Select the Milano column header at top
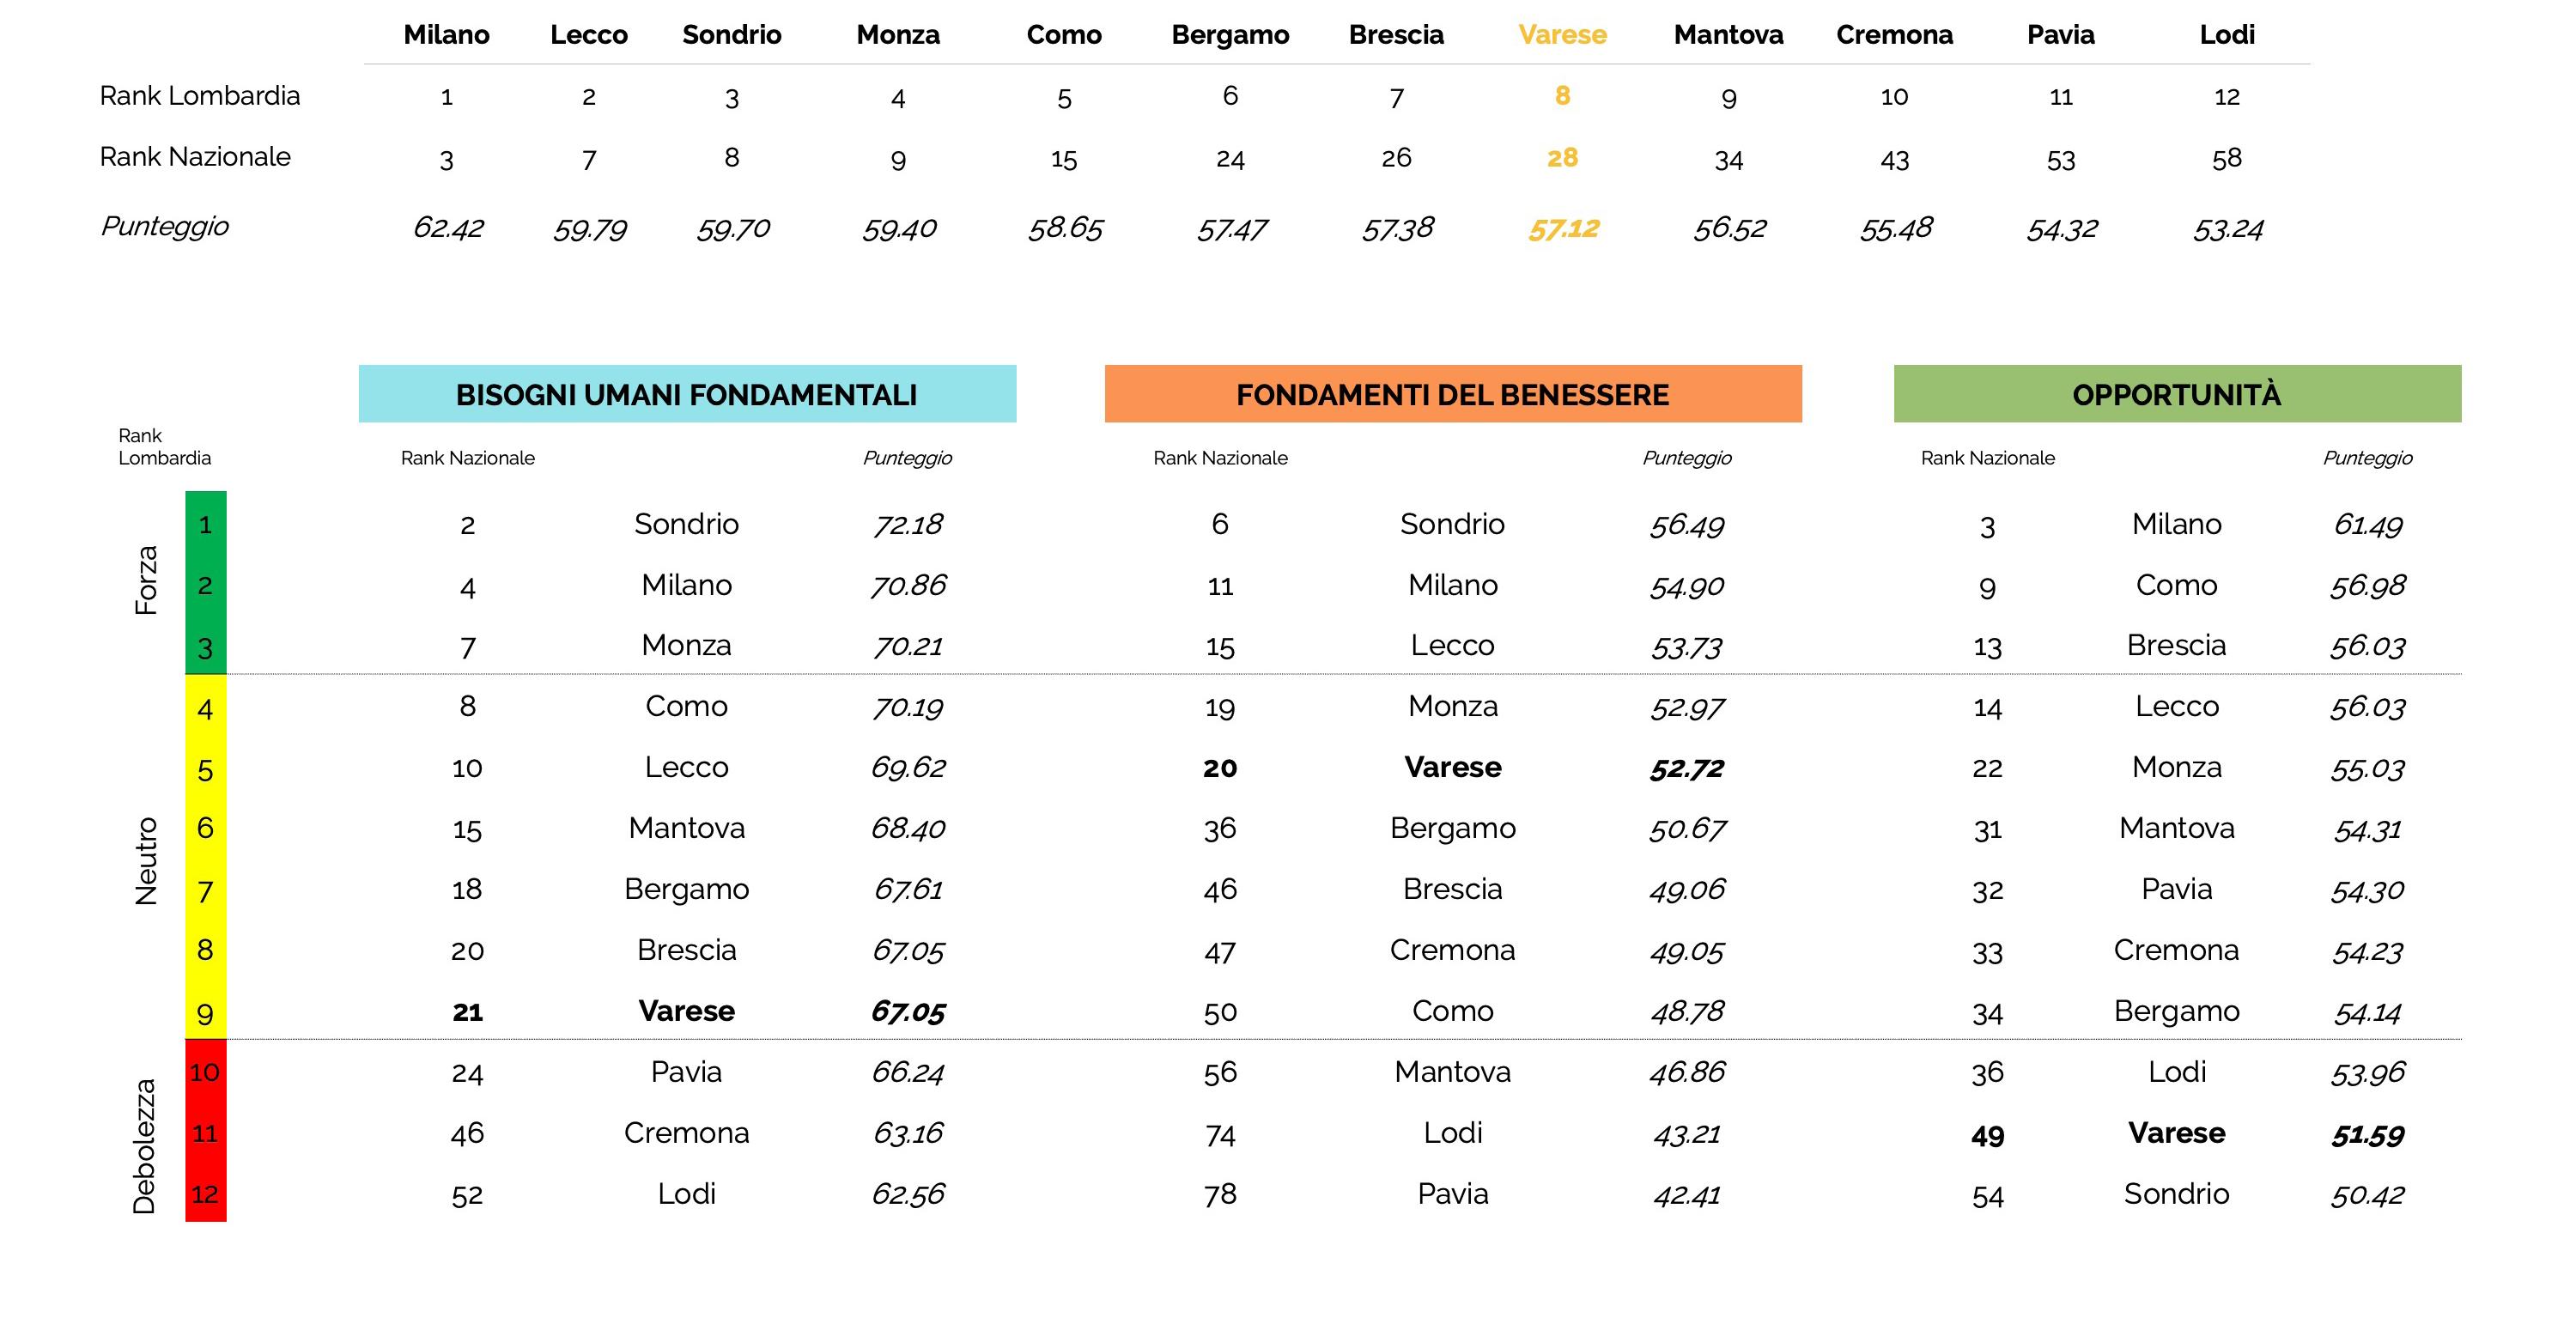2576x1330 pixels. [446, 35]
